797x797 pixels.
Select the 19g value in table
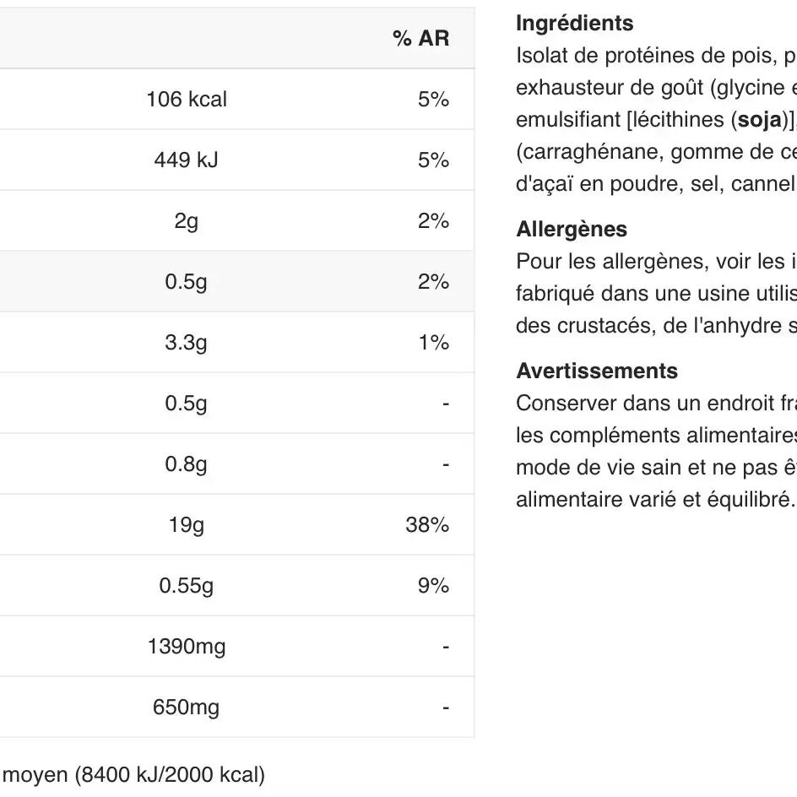[x=187, y=525]
